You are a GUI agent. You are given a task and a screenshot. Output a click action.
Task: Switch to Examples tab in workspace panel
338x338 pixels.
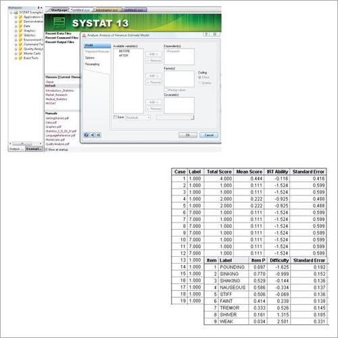tap(34, 149)
